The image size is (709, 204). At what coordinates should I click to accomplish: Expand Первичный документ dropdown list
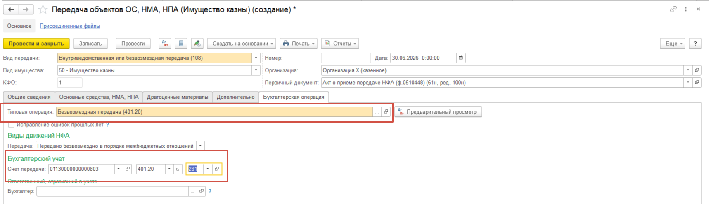[688, 83]
